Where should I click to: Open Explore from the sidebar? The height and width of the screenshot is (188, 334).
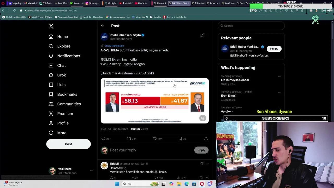click(60, 46)
